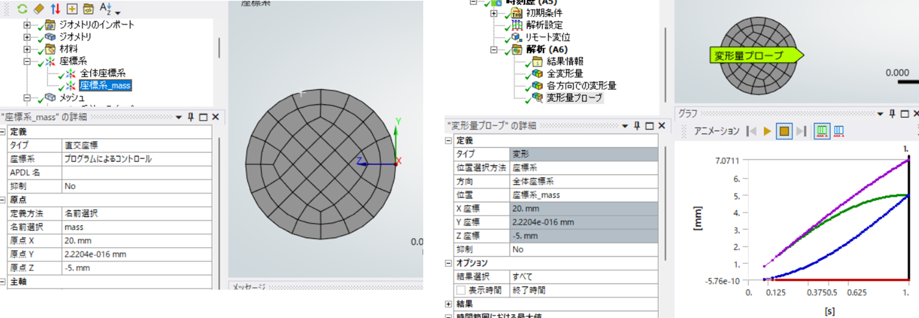Click the 全体座標系 axes icon

tap(71, 73)
